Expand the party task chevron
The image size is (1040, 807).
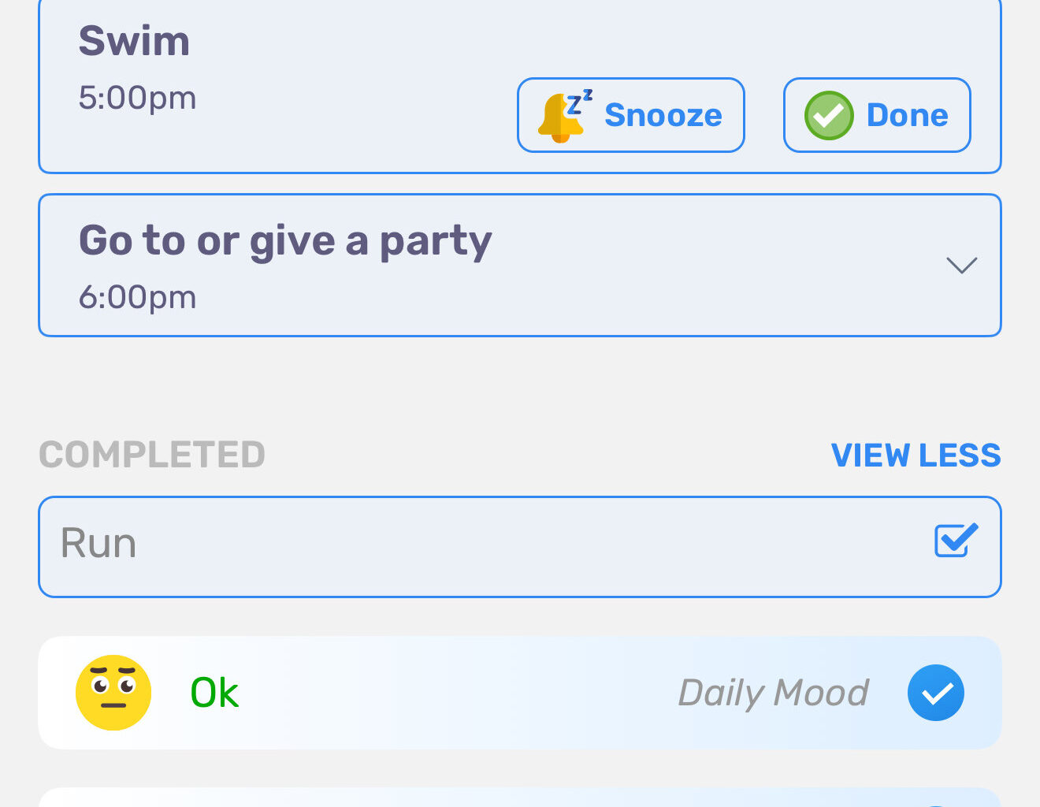(x=961, y=265)
